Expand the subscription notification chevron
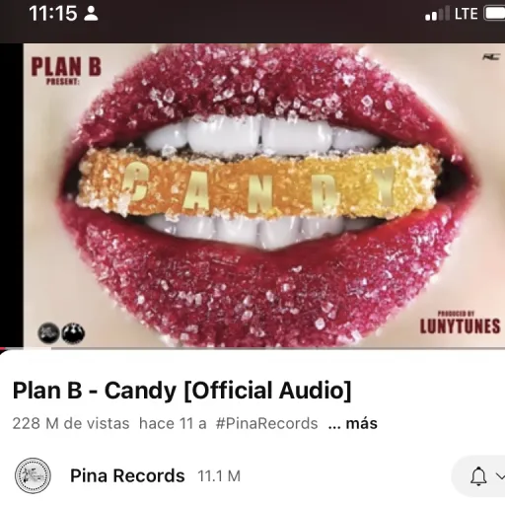The image size is (505, 505). (x=500, y=475)
